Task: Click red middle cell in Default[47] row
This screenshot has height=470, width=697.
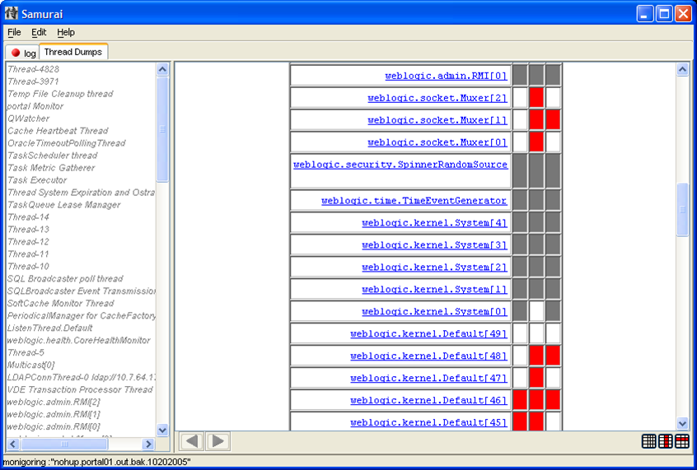Action: pyautogui.click(x=536, y=378)
